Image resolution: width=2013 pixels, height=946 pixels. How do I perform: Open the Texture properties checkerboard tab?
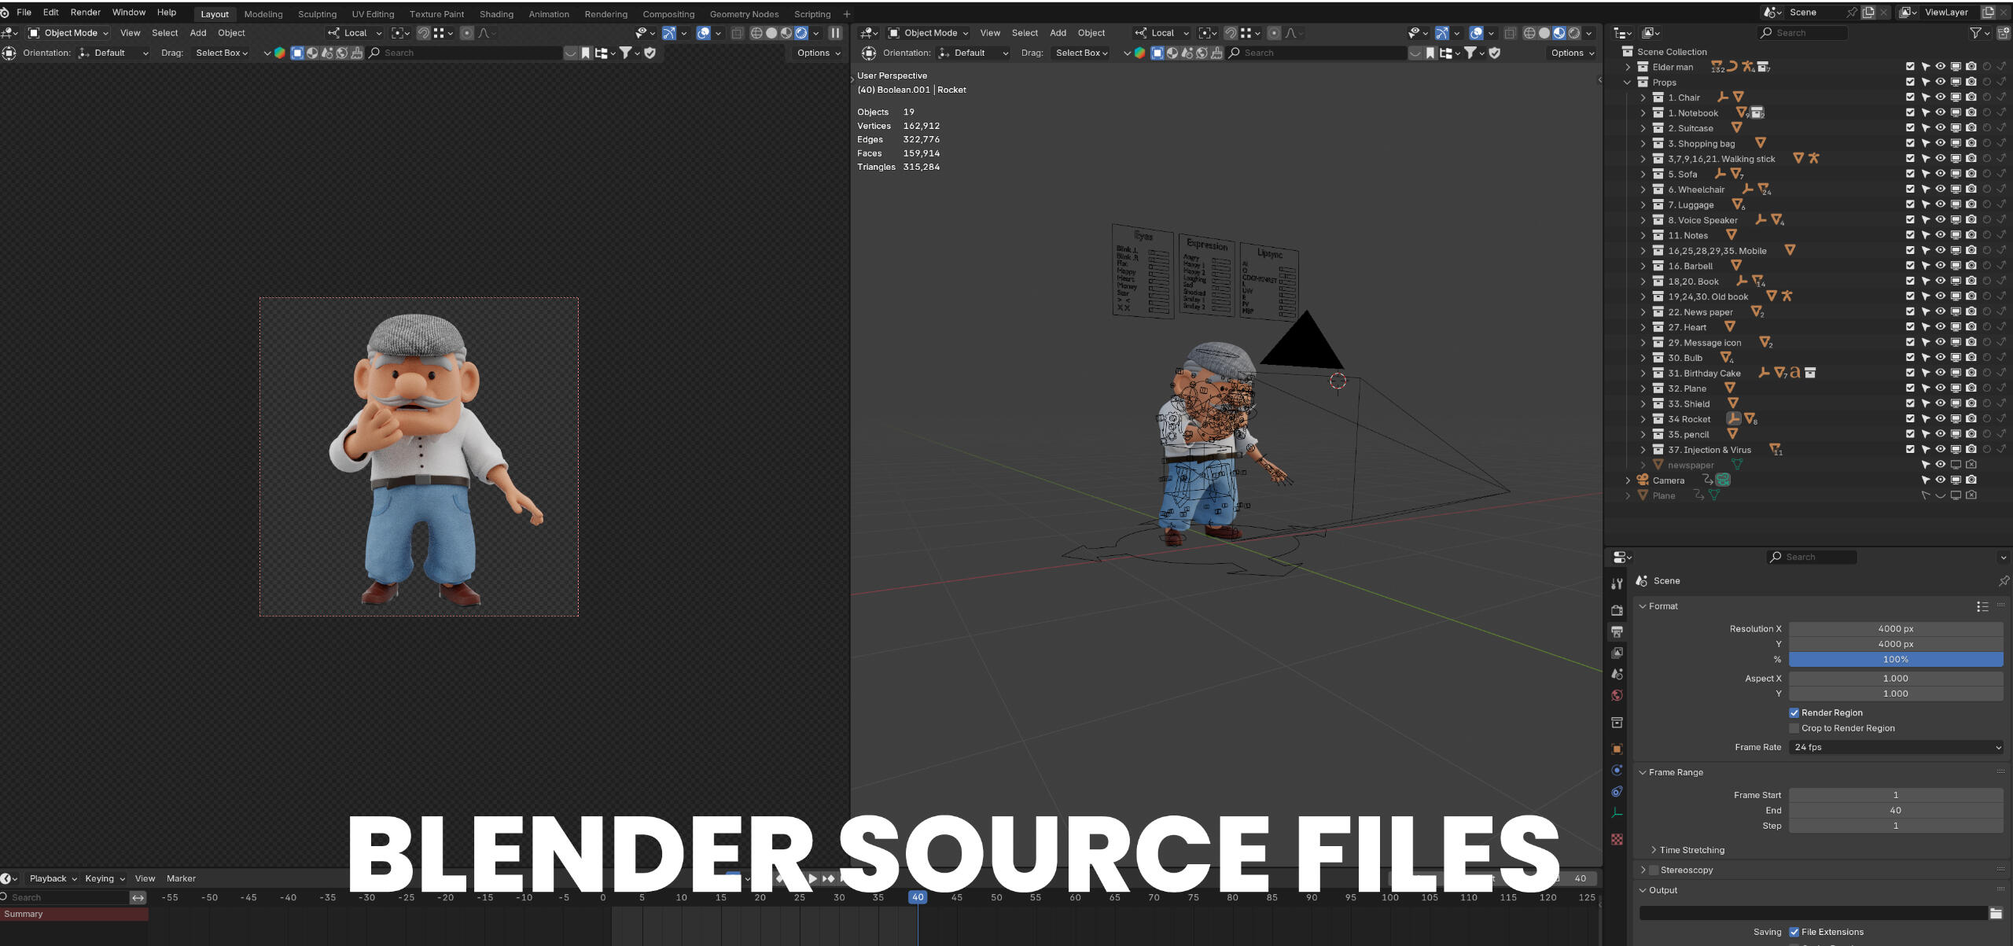1617,840
